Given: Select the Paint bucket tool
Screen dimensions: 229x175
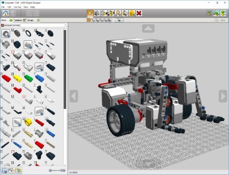Looking at the screenshot, I should click(x=125, y=13).
